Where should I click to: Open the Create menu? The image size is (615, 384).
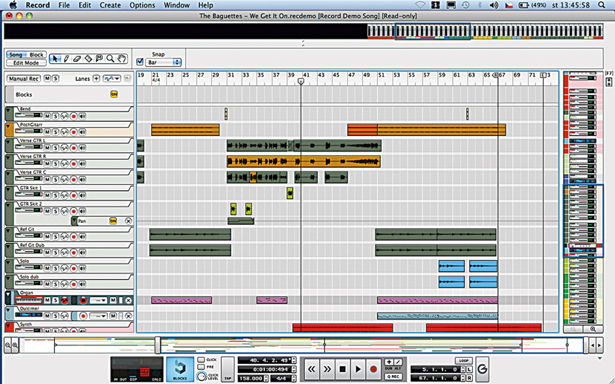click(x=110, y=5)
